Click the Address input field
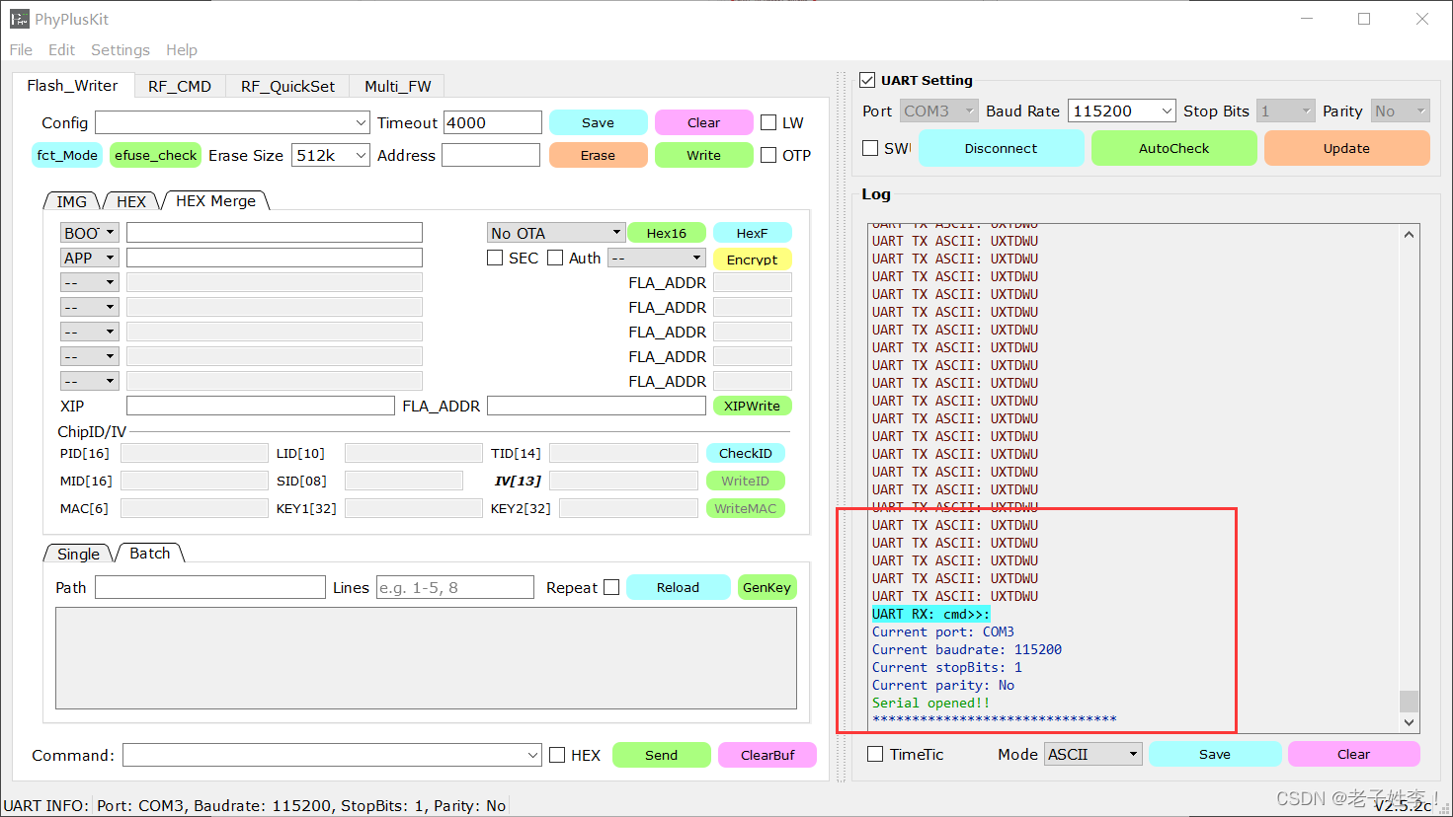The image size is (1453, 817). (x=491, y=155)
